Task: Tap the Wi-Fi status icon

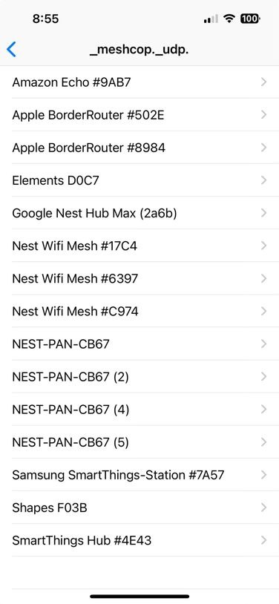Action: pos(230,18)
